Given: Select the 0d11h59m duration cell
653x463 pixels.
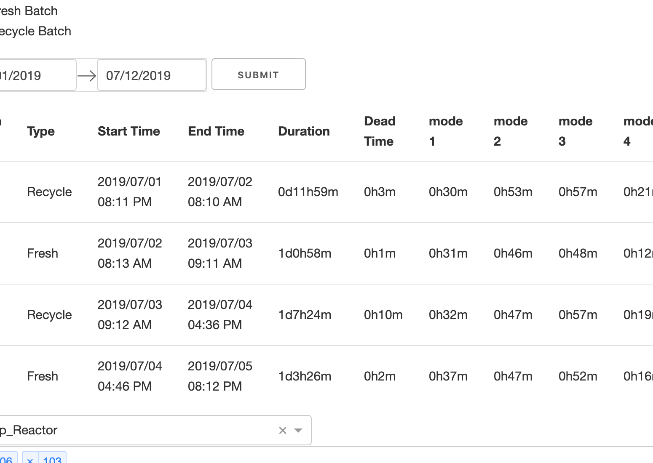Looking at the screenshot, I should coord(308,192).
